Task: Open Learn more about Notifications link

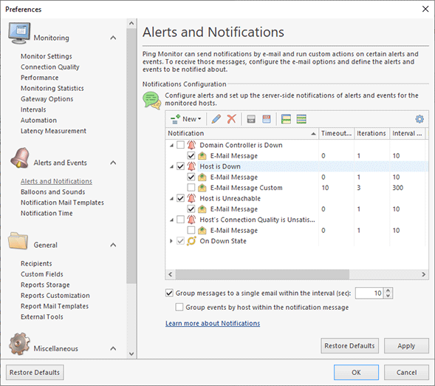Action: (x=213, y=323)
